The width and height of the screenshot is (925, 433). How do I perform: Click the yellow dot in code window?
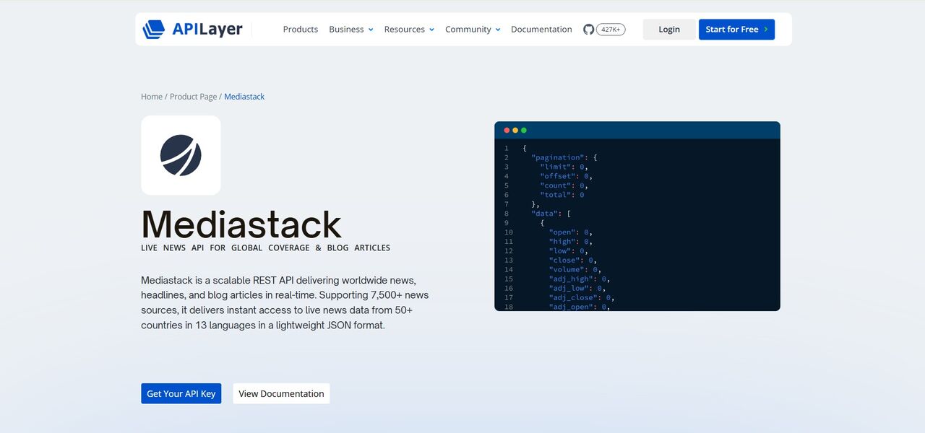point(515,131)
